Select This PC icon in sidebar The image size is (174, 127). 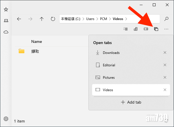click(x=6, y=21)
